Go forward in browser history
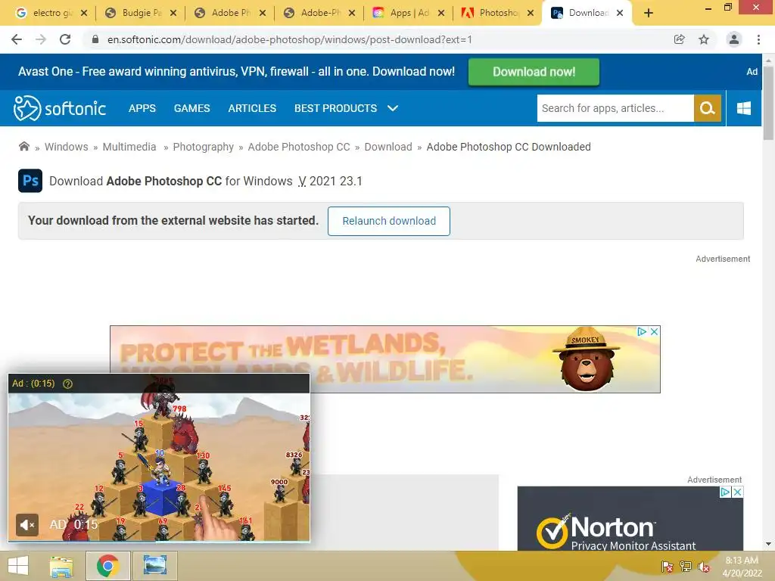This screenshot has height=581, width=775. [x=41, y=39]
